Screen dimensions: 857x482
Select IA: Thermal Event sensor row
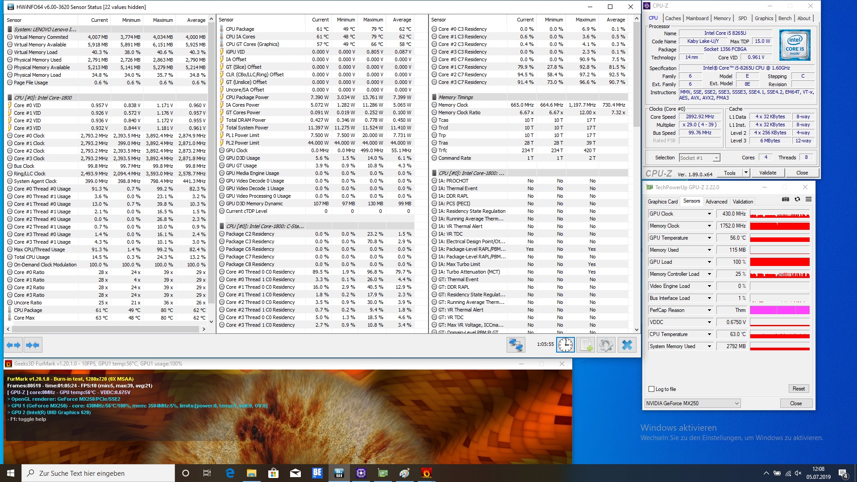tap(529, 188)
